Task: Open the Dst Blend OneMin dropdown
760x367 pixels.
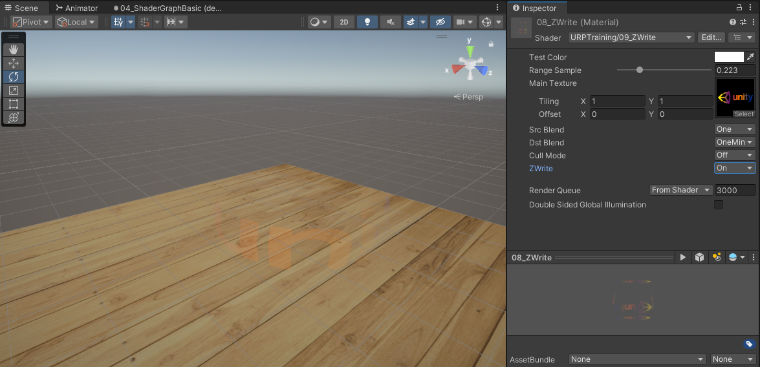Action: pos(735,142)
